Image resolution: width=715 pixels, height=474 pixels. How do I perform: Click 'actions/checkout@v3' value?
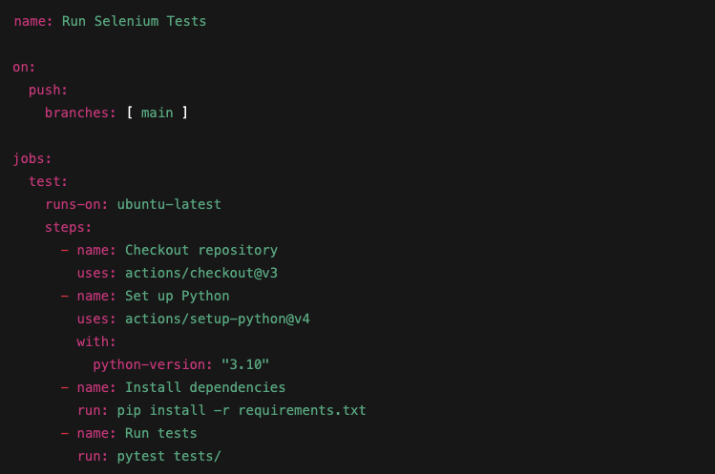pos(201,273)
